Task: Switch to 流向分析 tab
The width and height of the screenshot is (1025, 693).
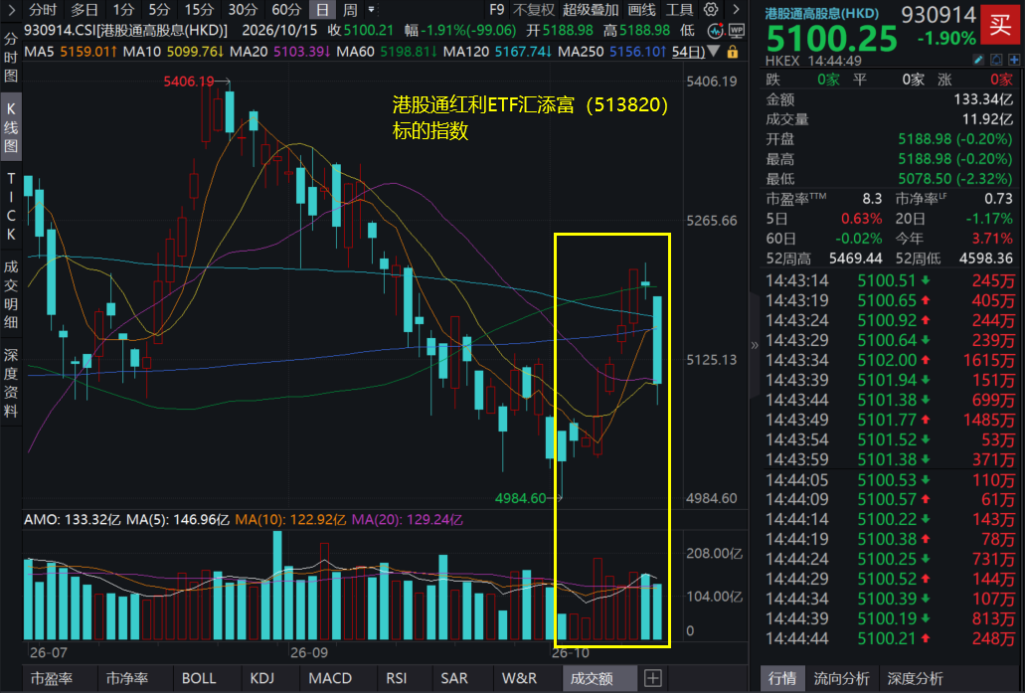Action: [x=841, y=679]
